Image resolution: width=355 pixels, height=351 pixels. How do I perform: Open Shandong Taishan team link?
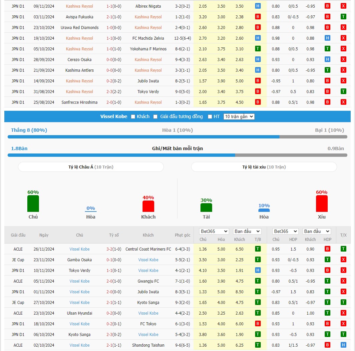pyautogui.click(x=148, y=345)
